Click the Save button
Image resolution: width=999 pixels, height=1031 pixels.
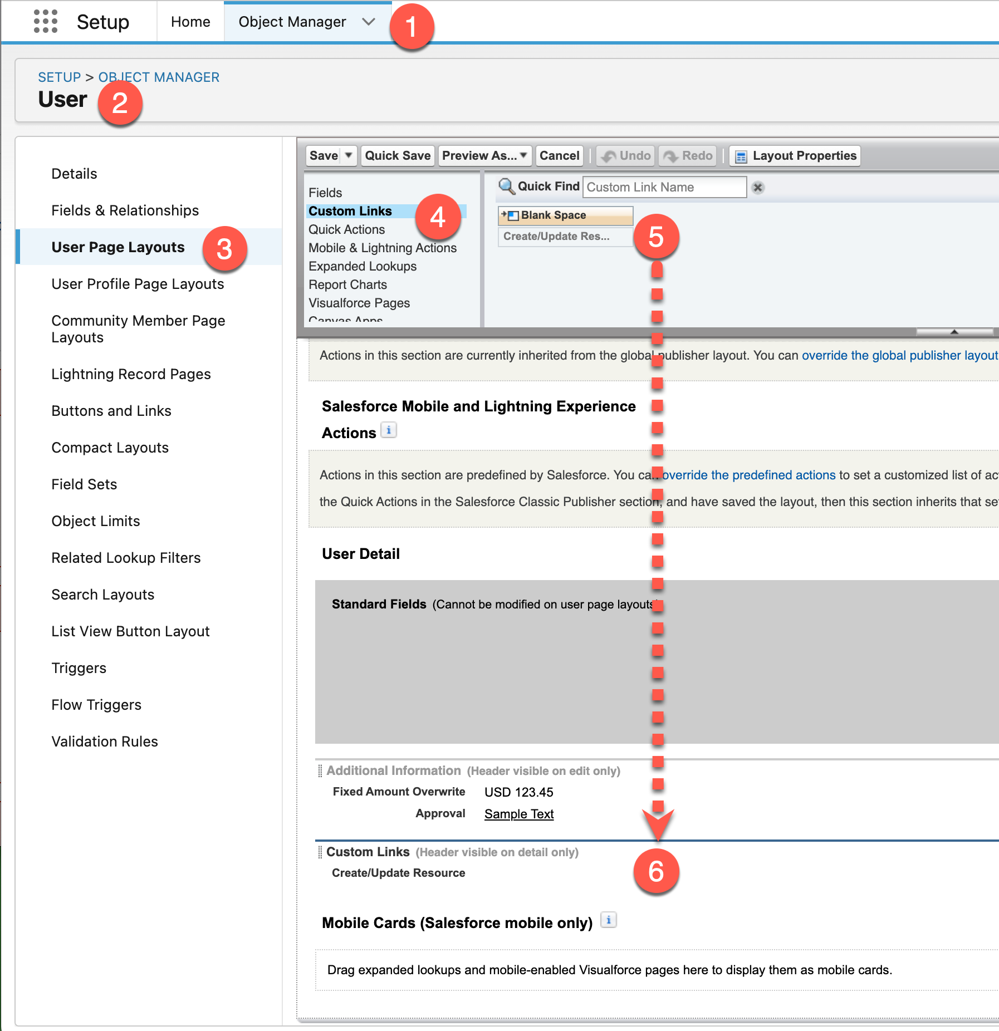pyautogui.click(x=324, y=156)
